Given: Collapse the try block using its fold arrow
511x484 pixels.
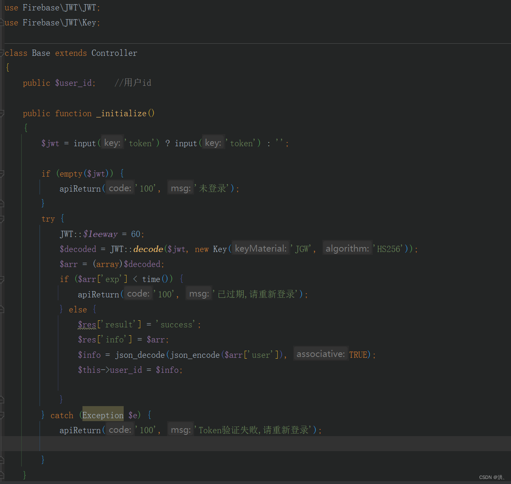Looking at the screenshot, I should point(2,218).
